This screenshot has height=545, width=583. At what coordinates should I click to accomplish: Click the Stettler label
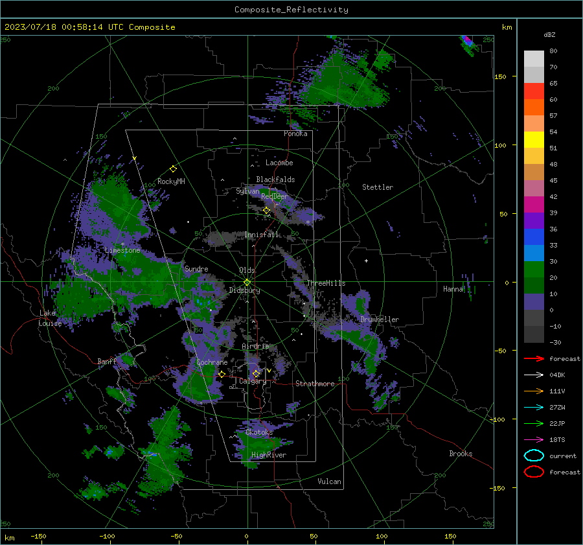(x=378, y=187)
